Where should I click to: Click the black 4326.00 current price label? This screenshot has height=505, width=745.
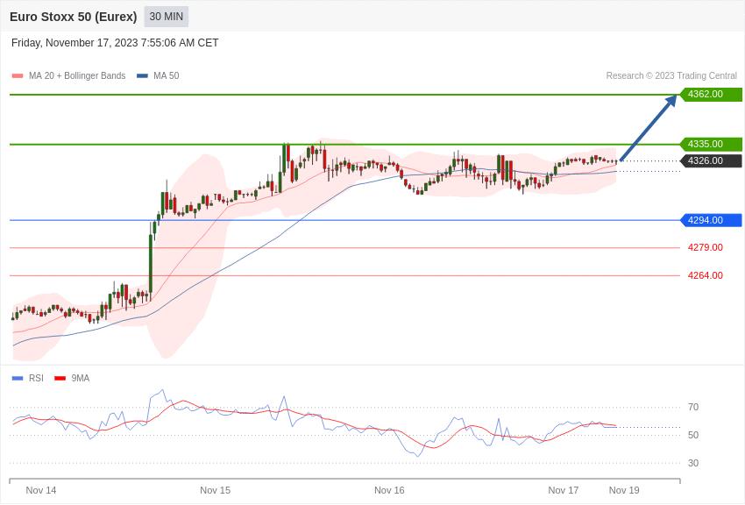pyautogui.click(x=712, y=160)
